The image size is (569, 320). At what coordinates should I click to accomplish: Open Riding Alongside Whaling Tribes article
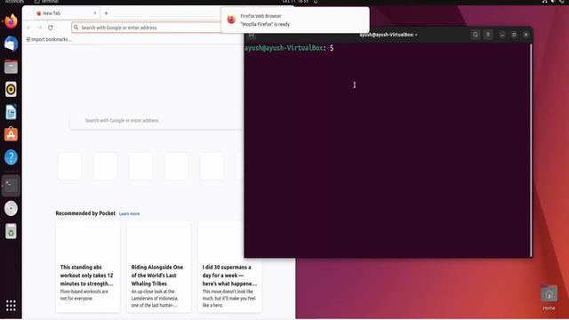tap(158, 268)
